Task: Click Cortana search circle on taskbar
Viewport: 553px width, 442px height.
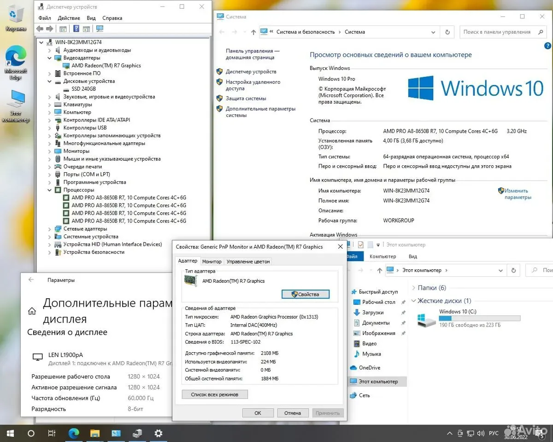Action: coord(31,433)
